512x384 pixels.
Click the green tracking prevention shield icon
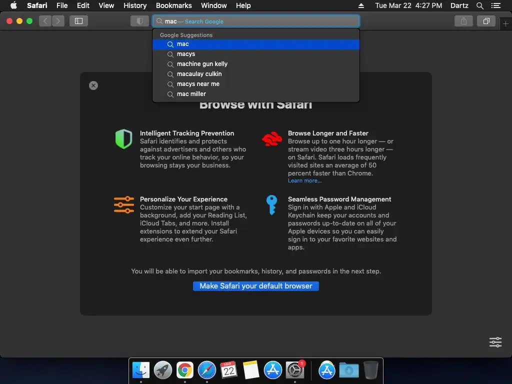(124, 139)
